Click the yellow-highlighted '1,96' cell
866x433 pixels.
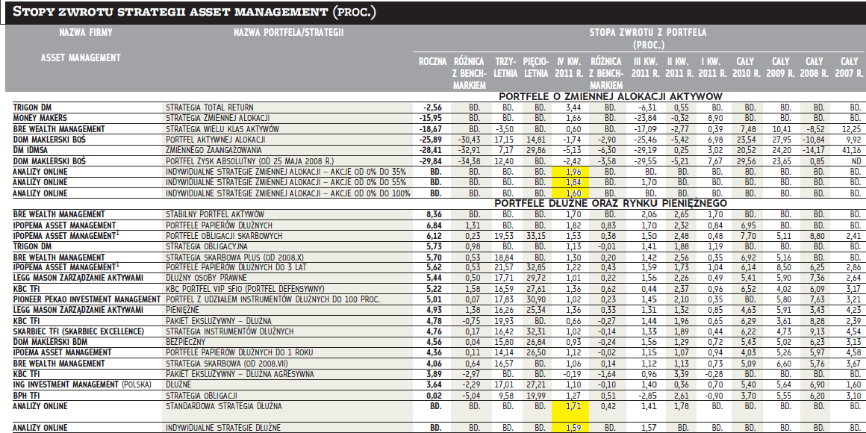pos(570,172)
